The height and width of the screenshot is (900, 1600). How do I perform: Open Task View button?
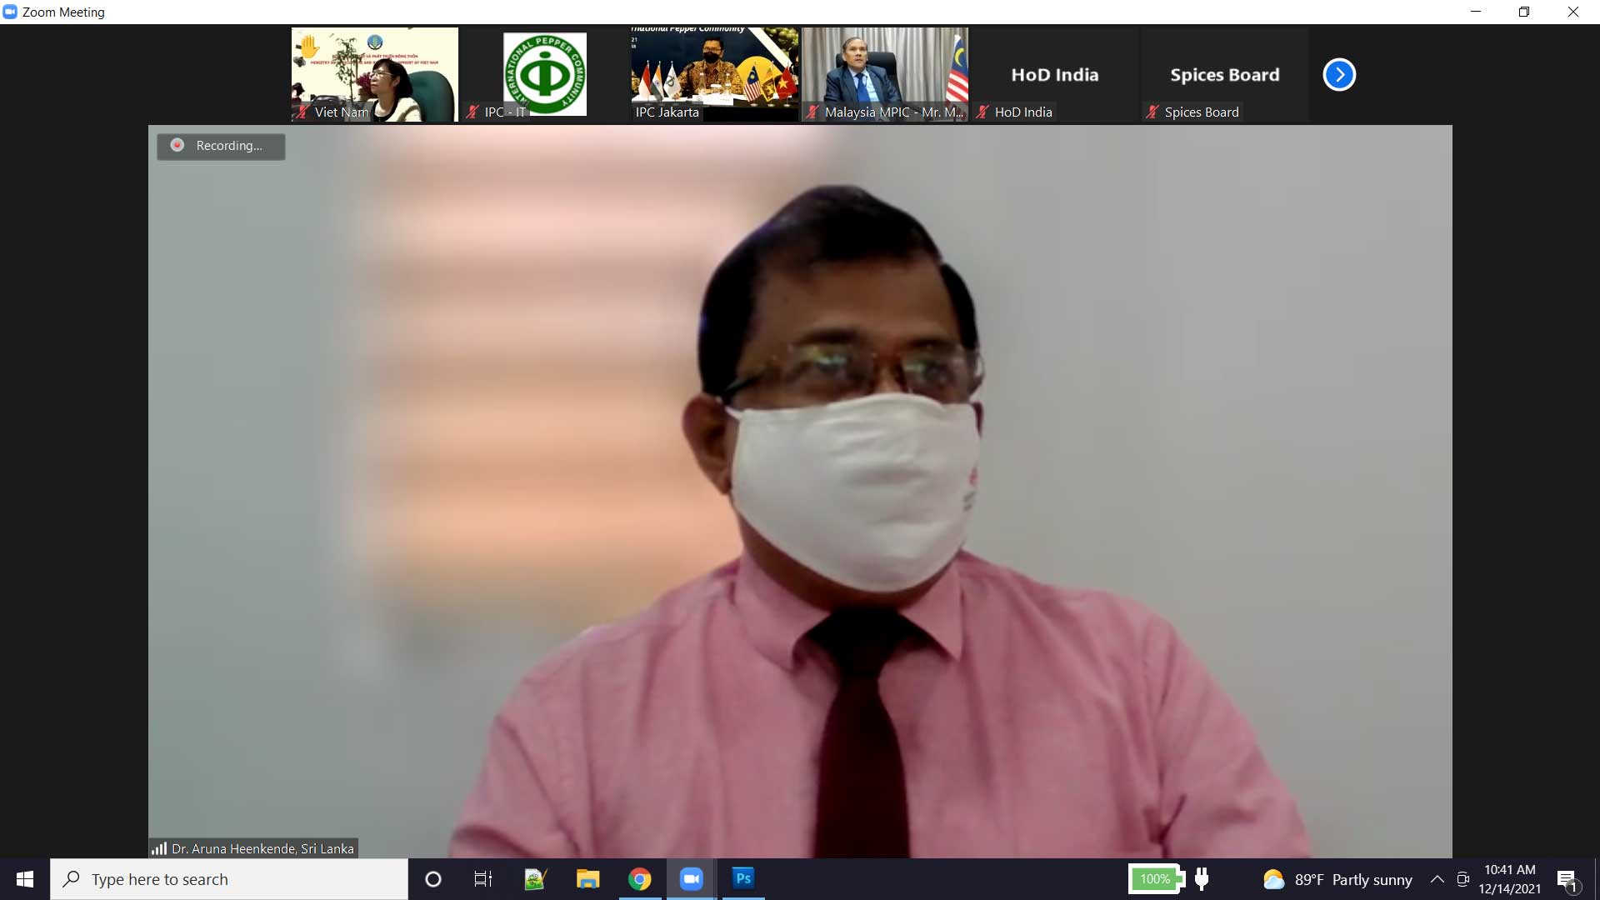pos(483,879)
